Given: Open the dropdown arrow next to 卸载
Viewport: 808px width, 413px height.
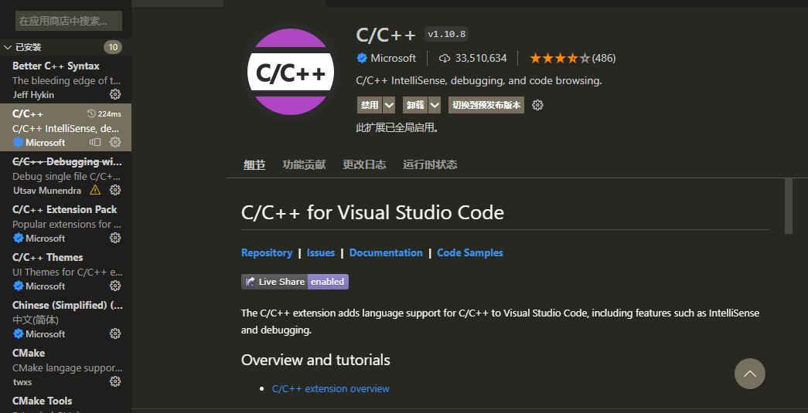Looking at the screenshot, I should [435, 105].
